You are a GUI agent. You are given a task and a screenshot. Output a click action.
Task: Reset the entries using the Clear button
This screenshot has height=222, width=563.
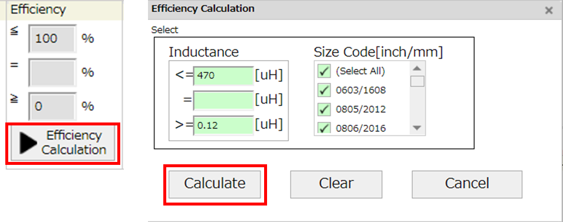(x=336, y=184)
